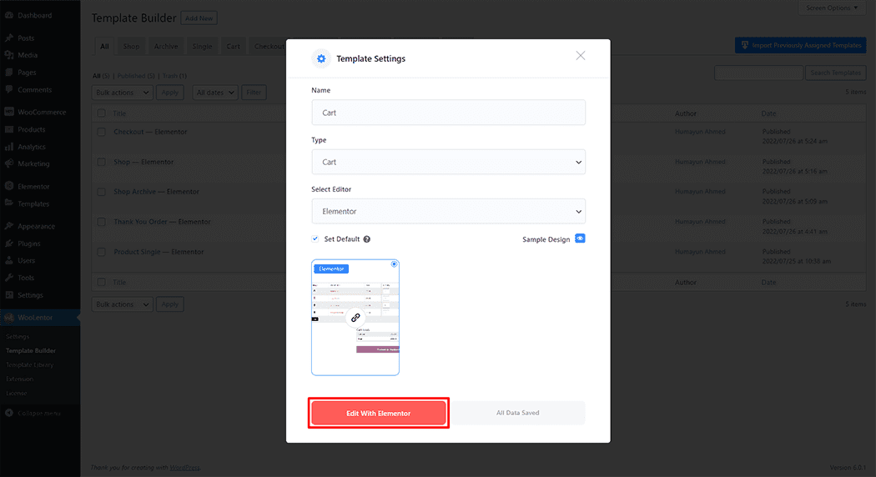Open WooCommerce from the sidebar
The width and height of the screenshot is (876, 477).
[x=41, y=112]
